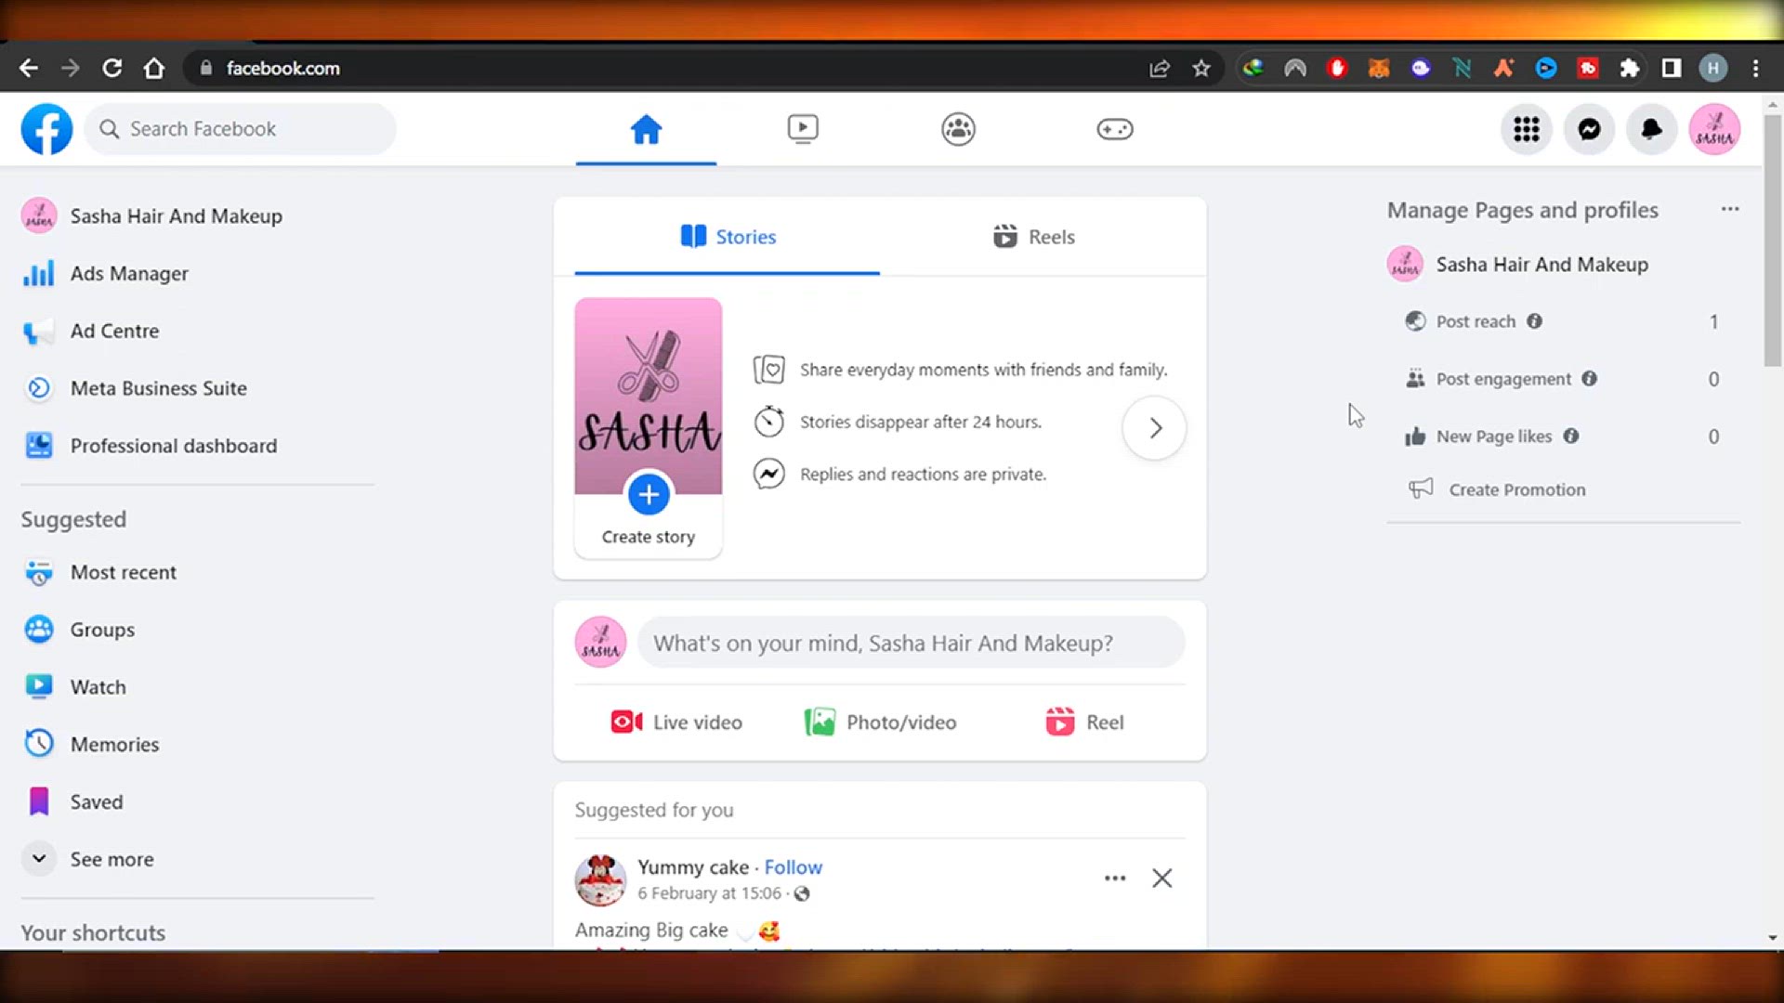The image size is (1784, 1003).
Task: Reload the page
Action: point(111,68)
